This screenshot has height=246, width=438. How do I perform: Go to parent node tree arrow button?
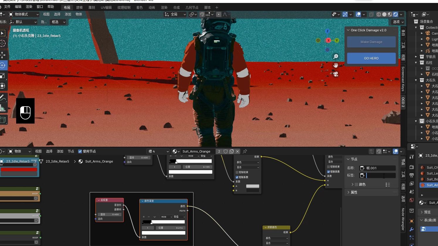coord(371,151)
